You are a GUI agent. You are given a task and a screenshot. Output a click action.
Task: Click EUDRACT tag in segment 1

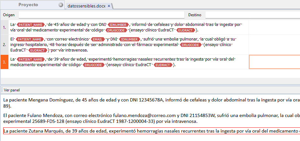point(186,30)
